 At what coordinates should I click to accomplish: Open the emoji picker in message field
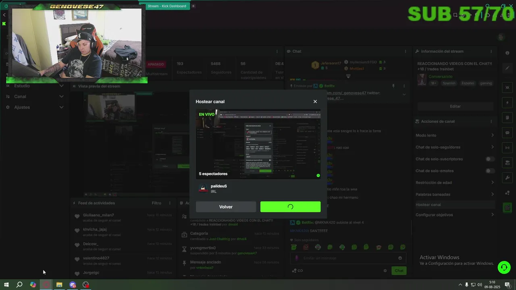click(400, 258)
